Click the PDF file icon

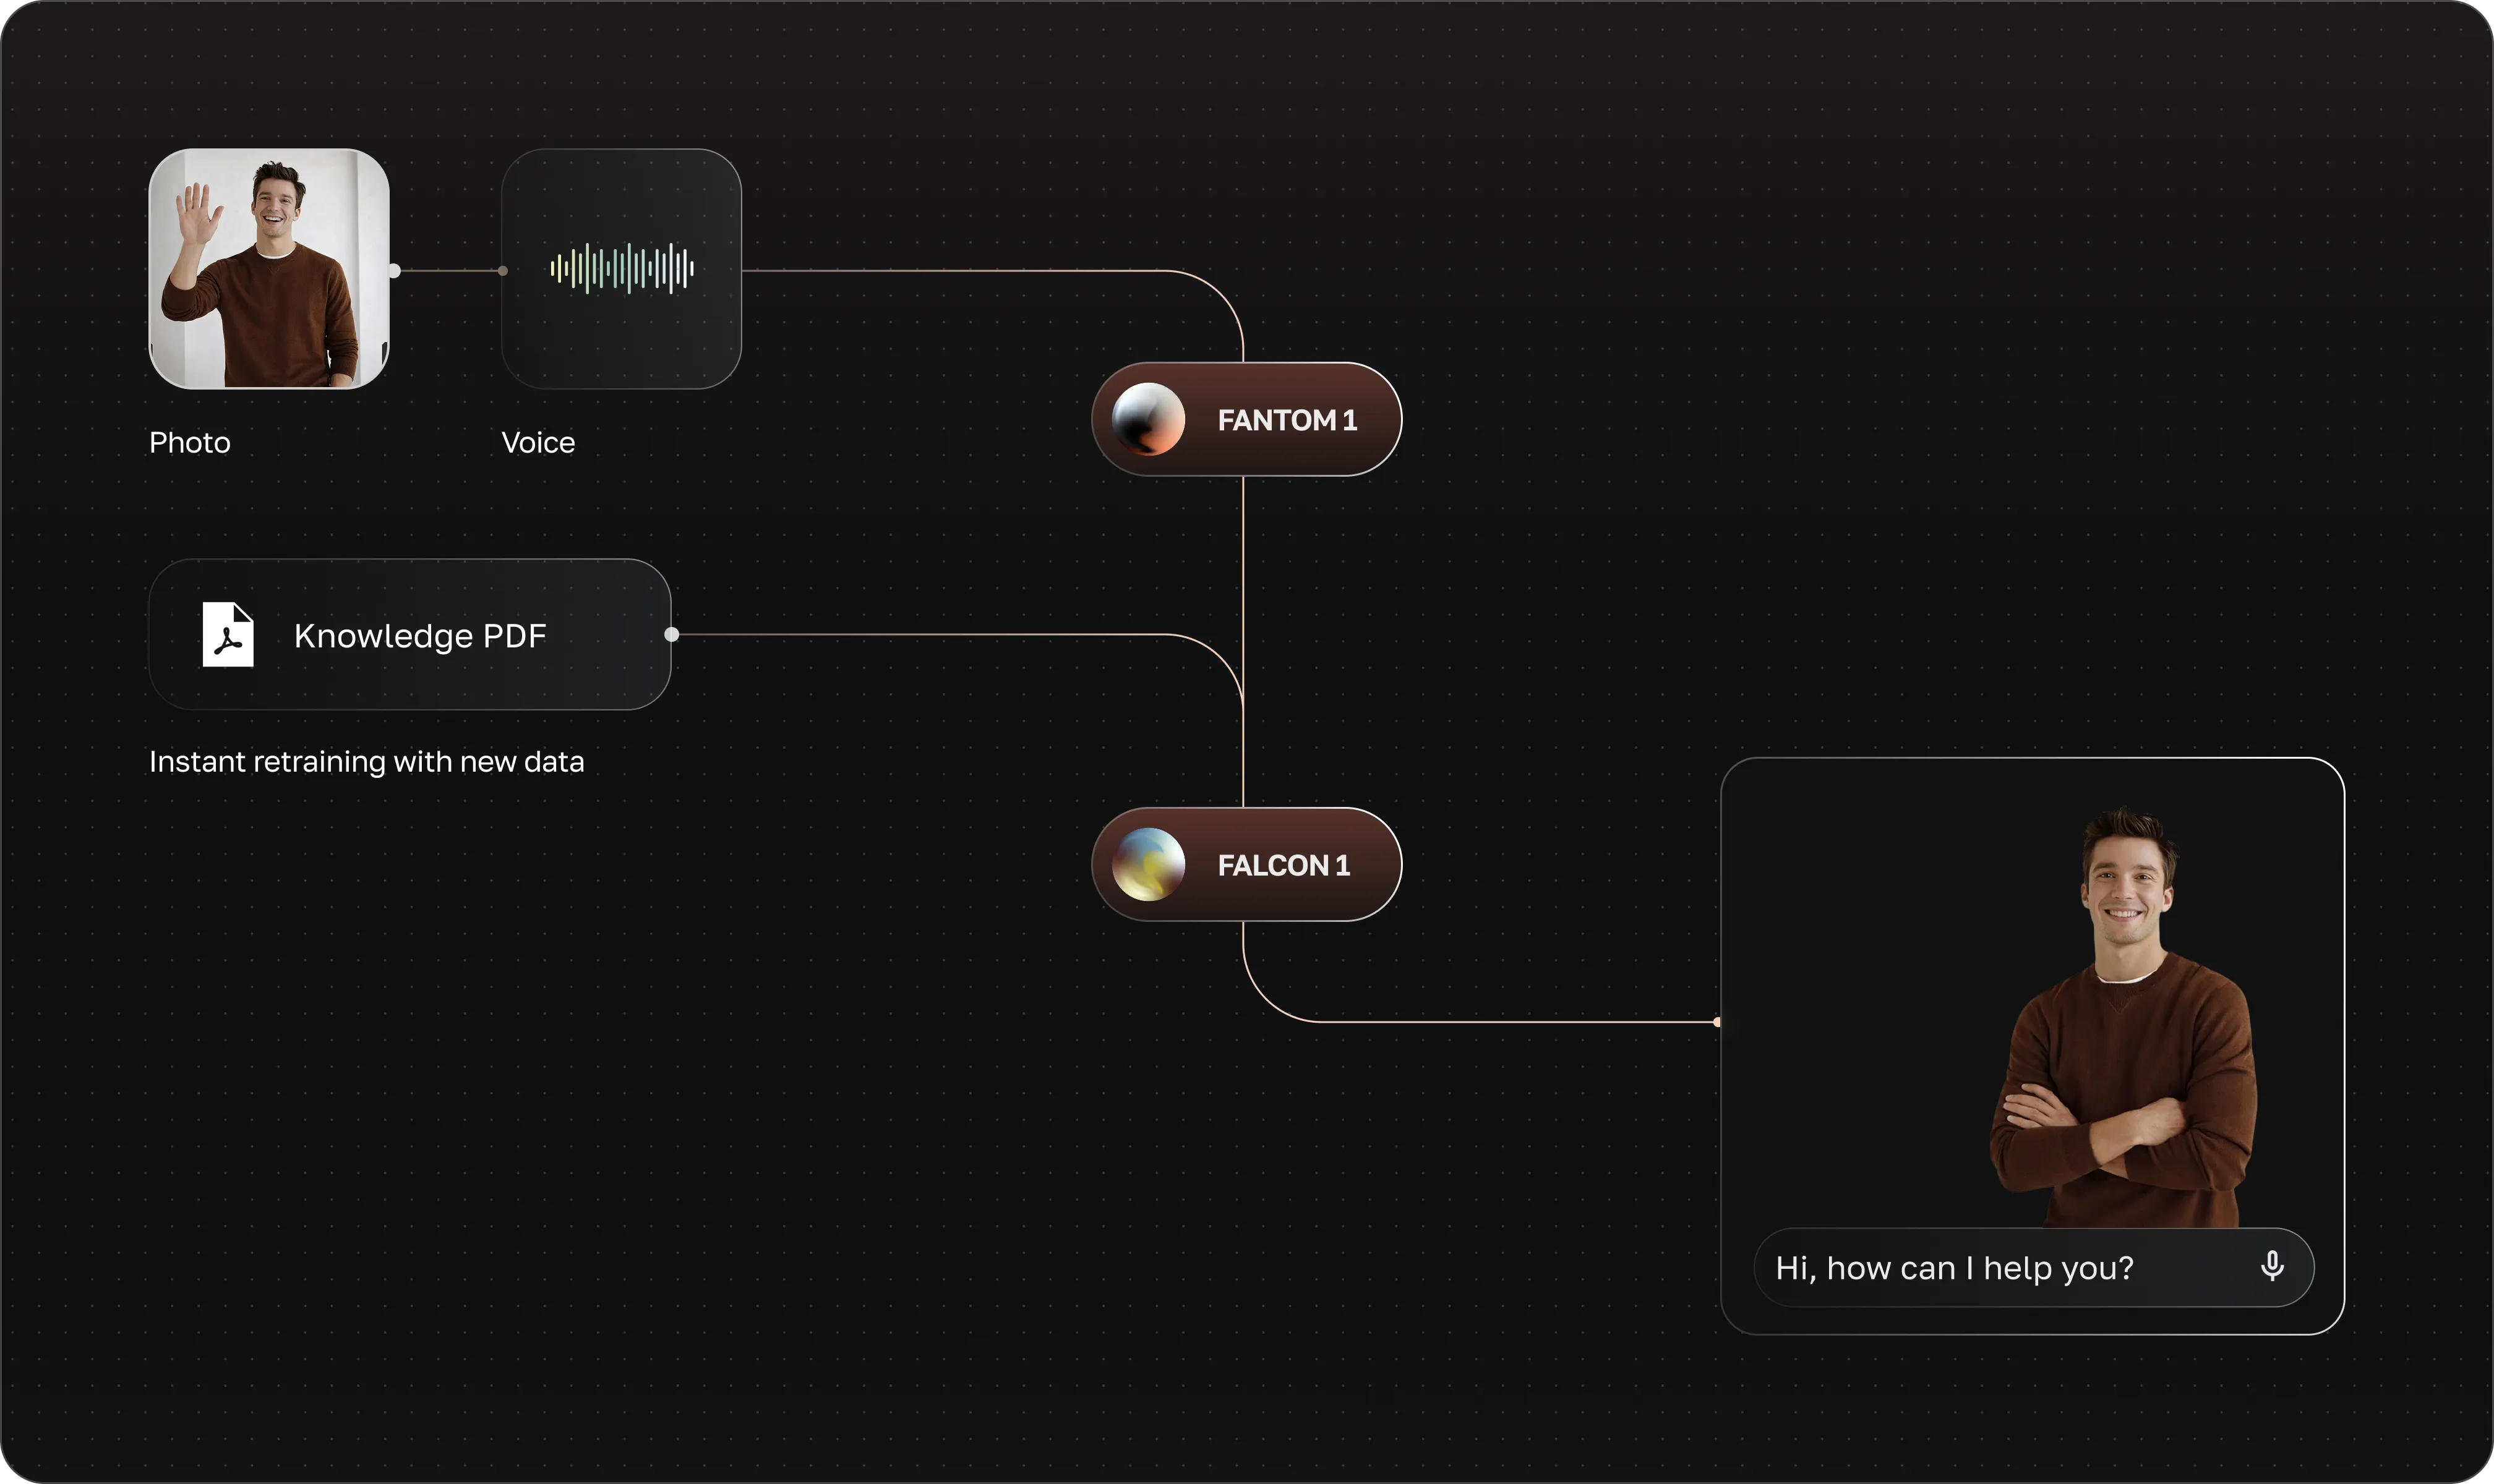coord(228,634)
